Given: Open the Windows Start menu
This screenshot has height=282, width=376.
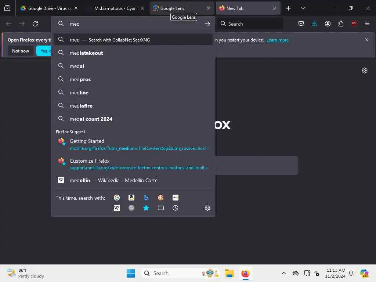Looking at the screenshot, I should click(x=131, y=273).
